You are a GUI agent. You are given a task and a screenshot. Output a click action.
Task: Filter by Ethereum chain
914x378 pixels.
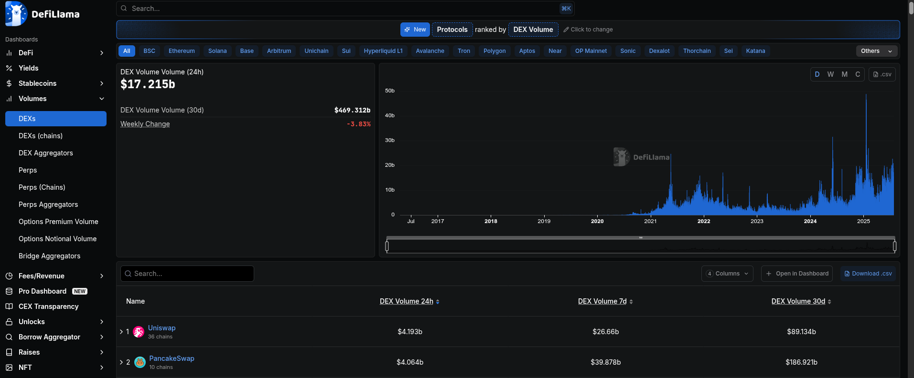coord(182,51)
